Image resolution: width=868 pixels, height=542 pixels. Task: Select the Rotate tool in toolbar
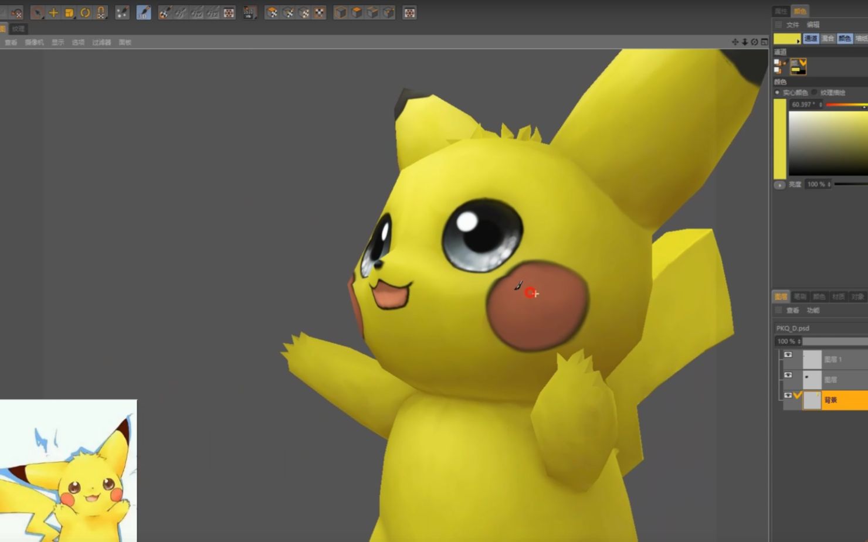(x=85, y=12)
